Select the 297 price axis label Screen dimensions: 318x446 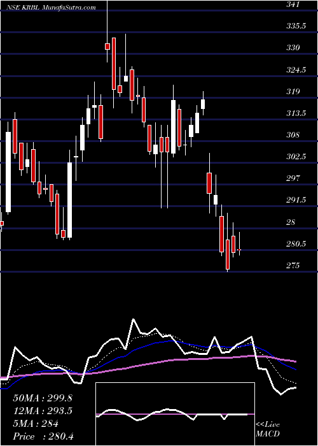point(293,178)
